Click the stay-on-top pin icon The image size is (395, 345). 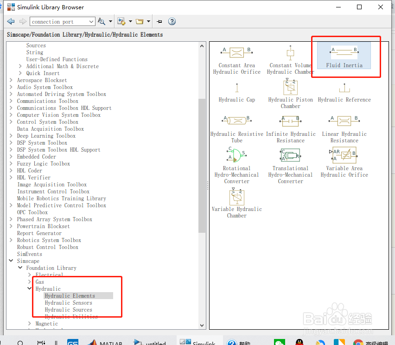(159, 21)
